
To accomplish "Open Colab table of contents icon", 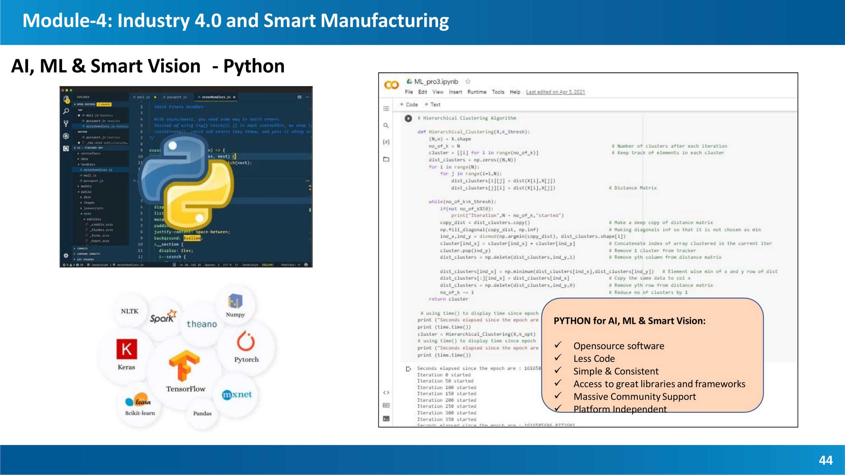I will (386, 109).
